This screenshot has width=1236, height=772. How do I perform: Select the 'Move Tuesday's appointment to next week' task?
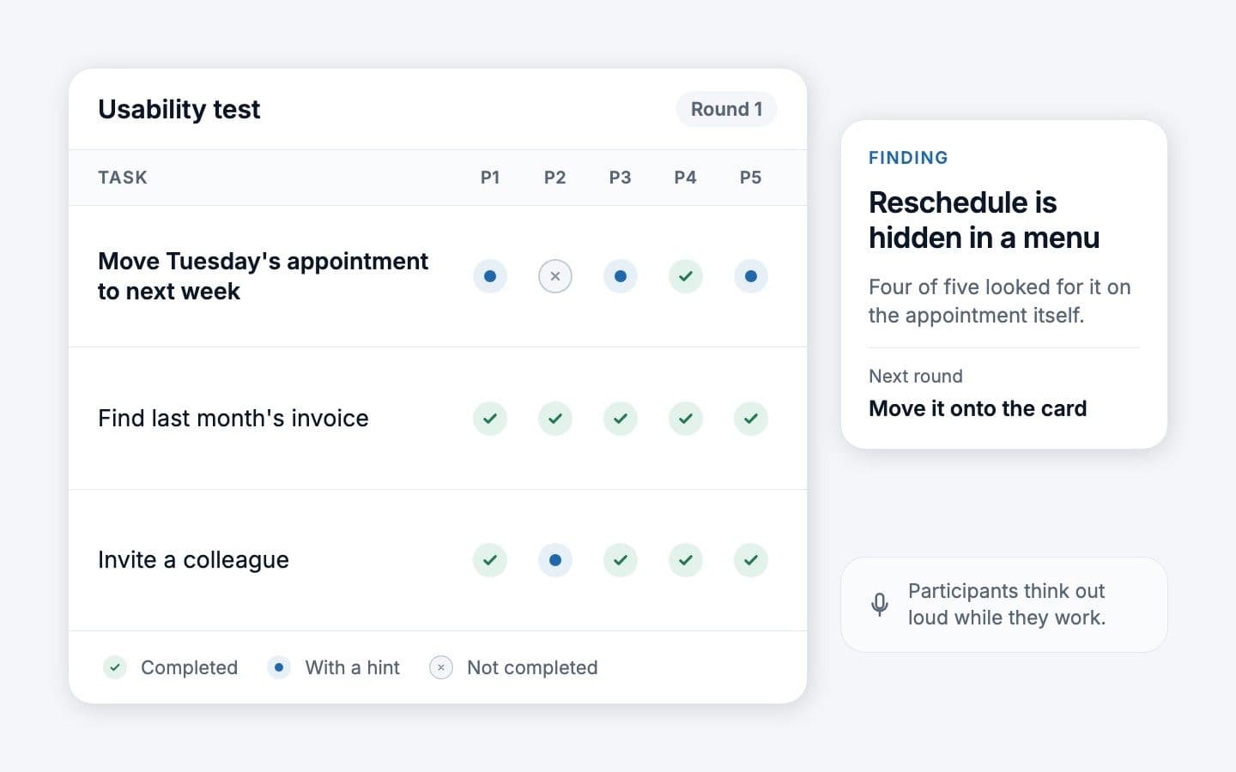pyautogui.click(x=263, y=276)
